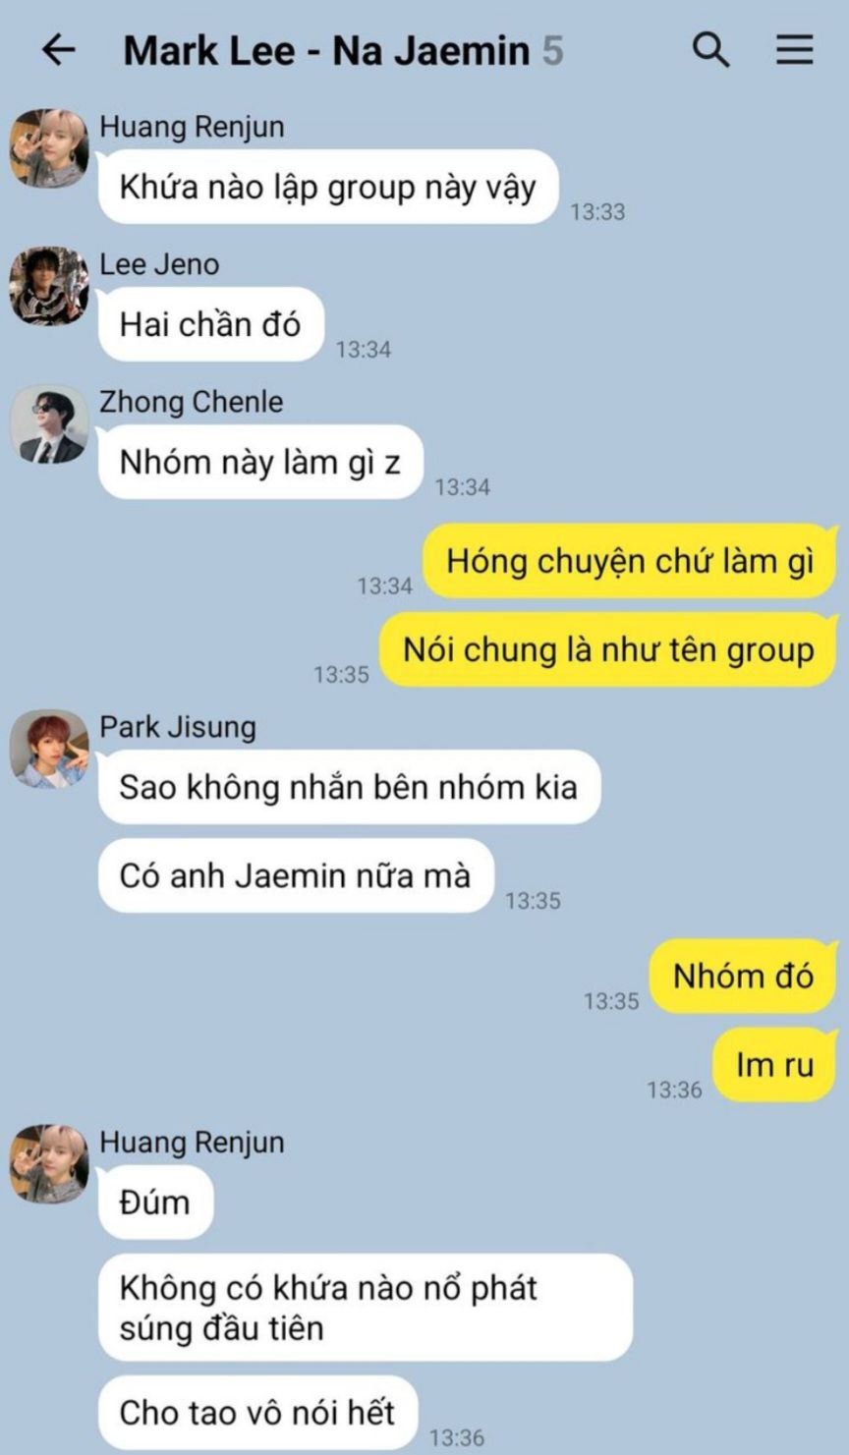This screenshot has width=849, height=1455.
Task: Select message 'Khứa nào lập group này vậy'
Action: 328,187
